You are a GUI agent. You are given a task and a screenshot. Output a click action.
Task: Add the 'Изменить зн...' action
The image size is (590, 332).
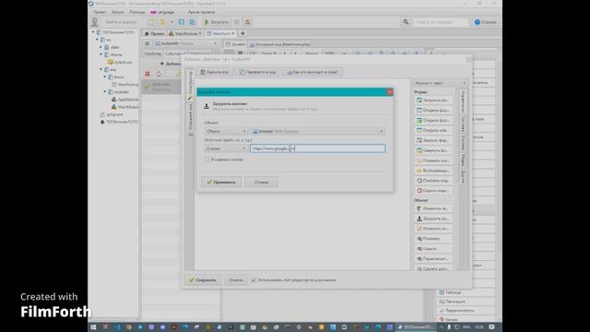coord(433,229)
